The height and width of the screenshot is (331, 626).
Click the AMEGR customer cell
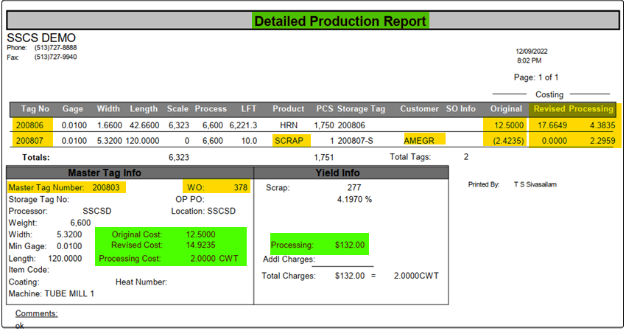pos(419,141)
